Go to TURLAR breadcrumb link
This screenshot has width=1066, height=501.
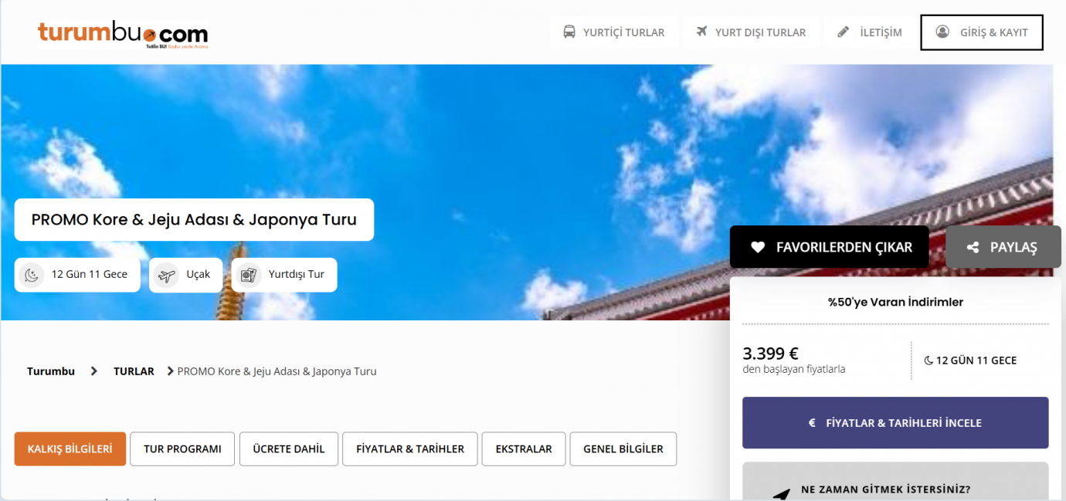point(134,371)
